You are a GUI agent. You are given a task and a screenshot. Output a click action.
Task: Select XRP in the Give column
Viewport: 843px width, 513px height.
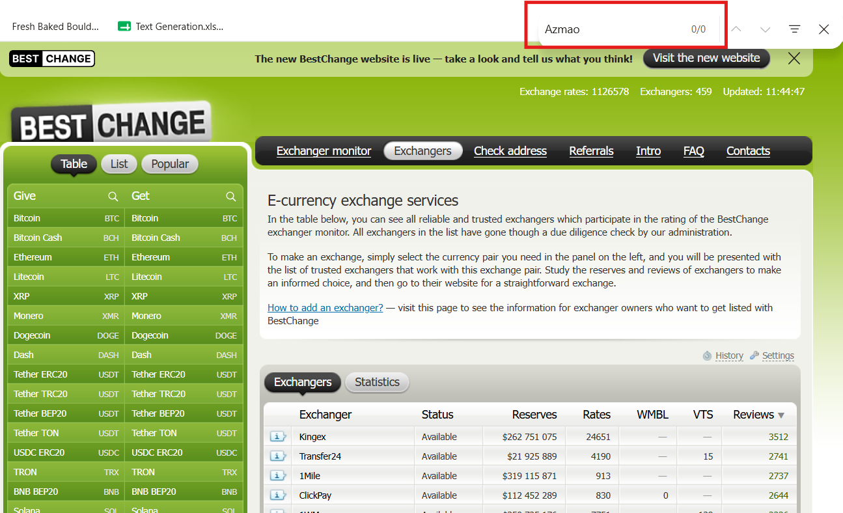[x=66, y=296]
